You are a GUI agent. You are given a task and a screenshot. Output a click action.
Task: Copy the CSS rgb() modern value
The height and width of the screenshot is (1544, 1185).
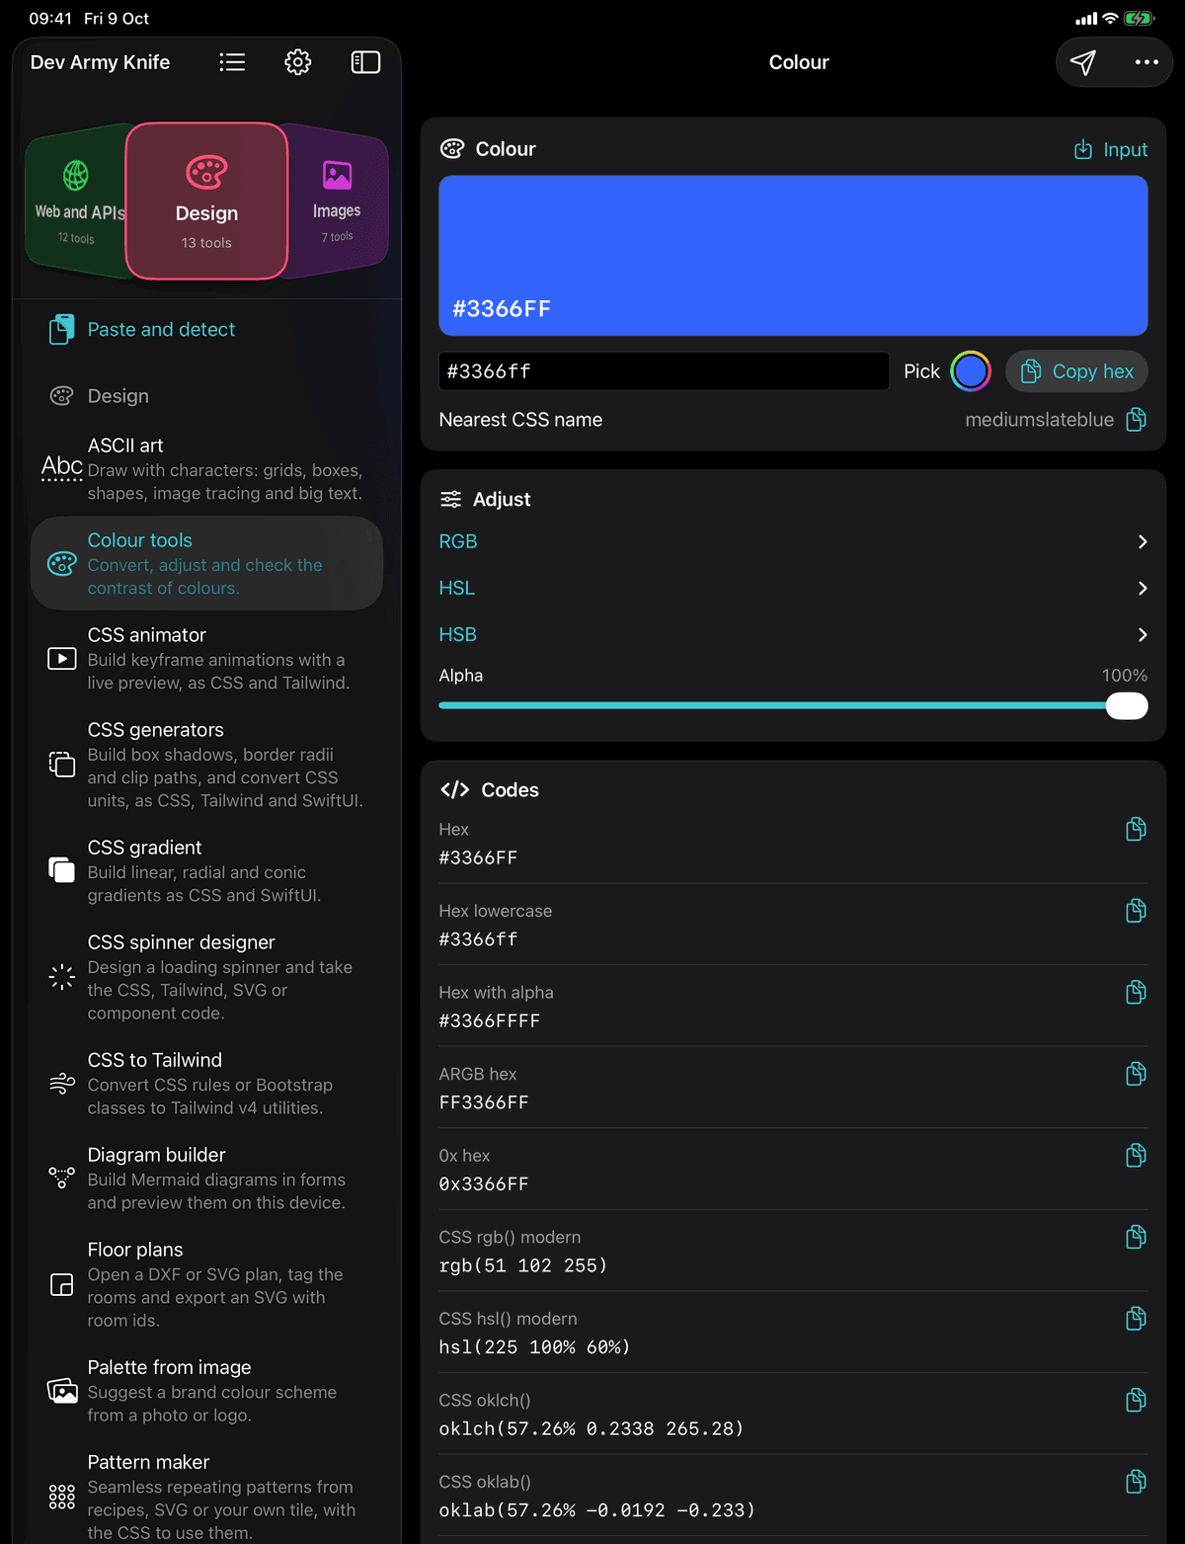tap(1137, 1237)
